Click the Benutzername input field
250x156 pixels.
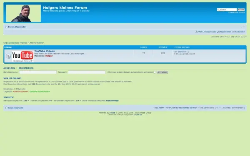[38, 72]
